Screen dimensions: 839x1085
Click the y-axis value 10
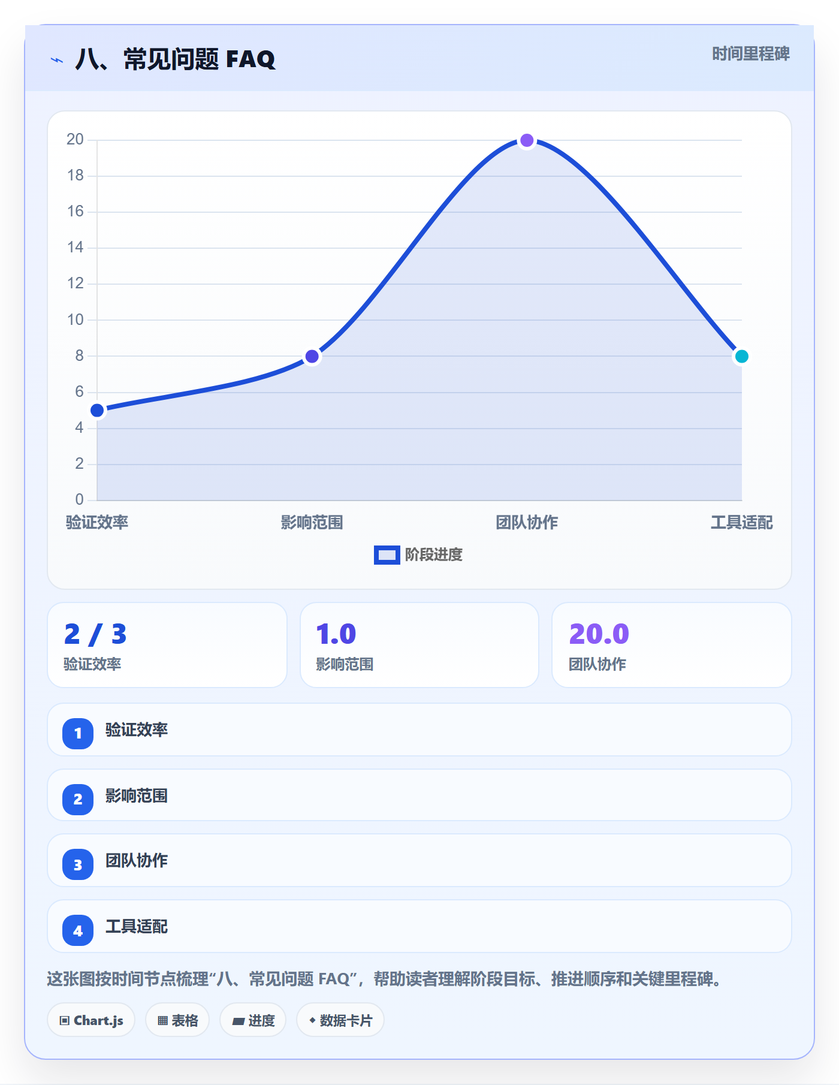click(75, 320)
